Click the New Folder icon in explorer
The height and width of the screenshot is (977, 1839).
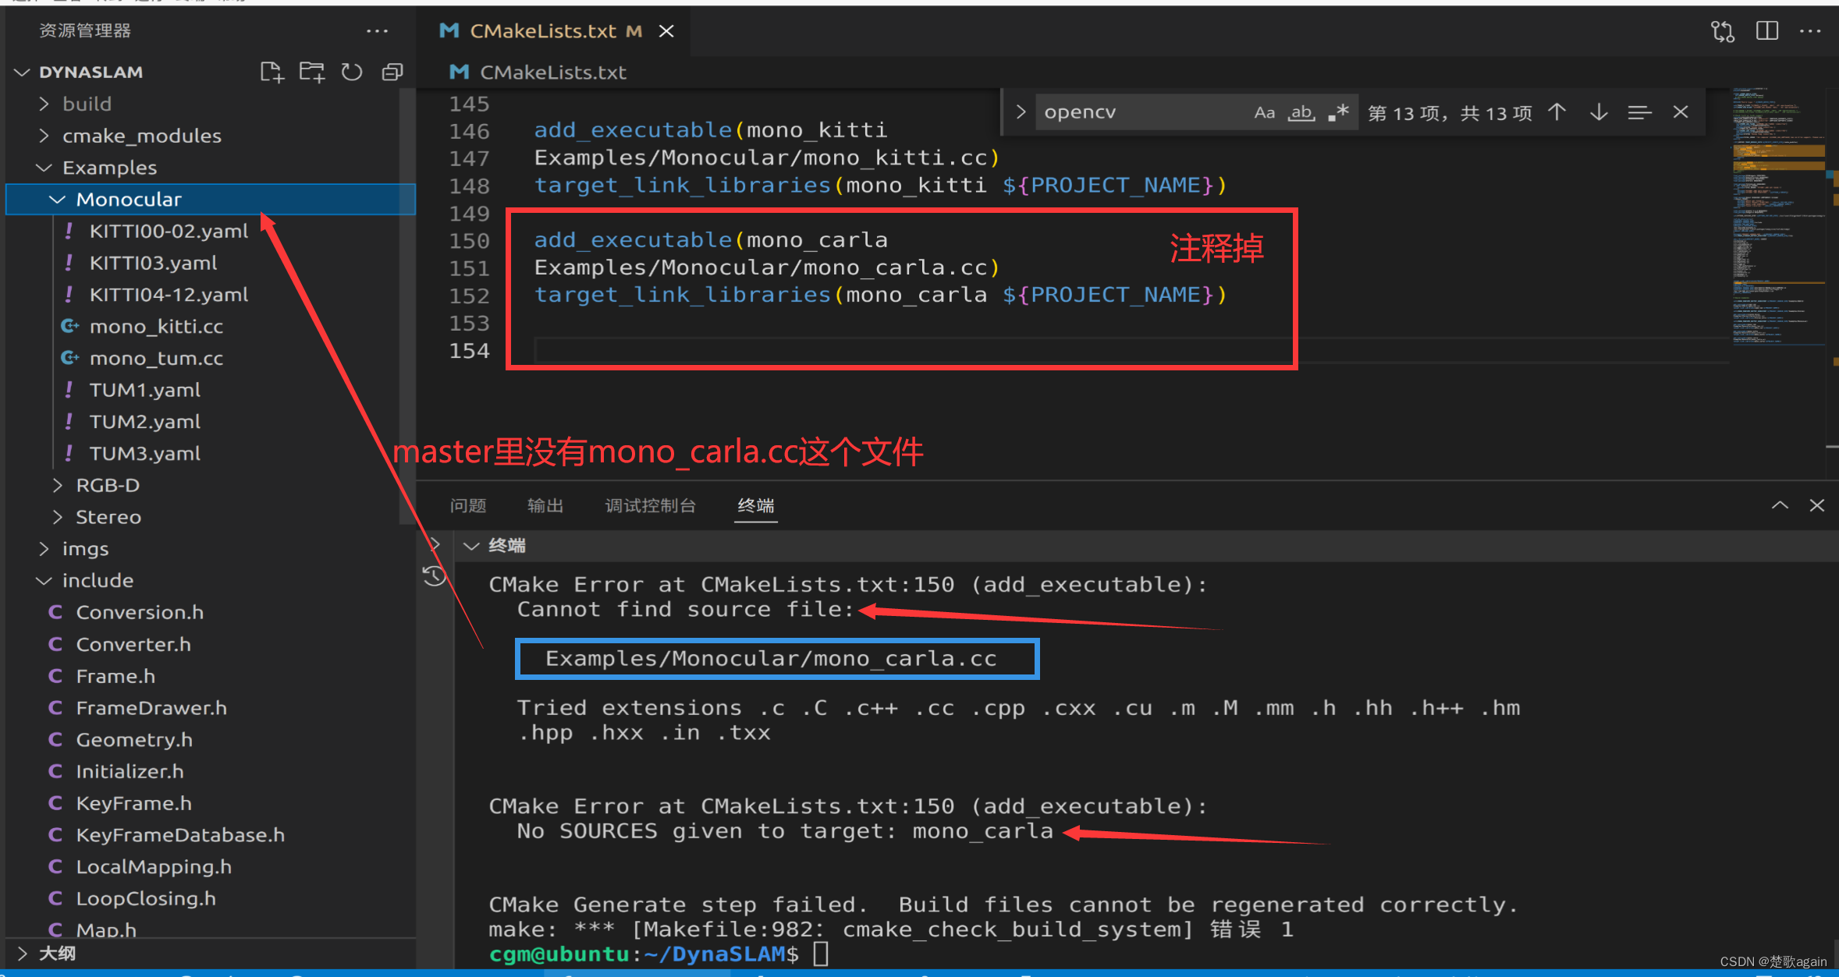311,73
